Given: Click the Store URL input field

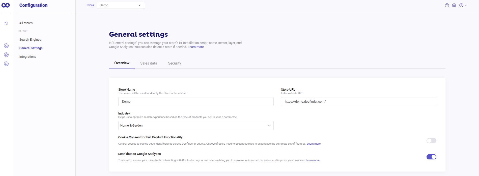Looking at the screenshot, I should pyautogui.click(x=358, y=102).
